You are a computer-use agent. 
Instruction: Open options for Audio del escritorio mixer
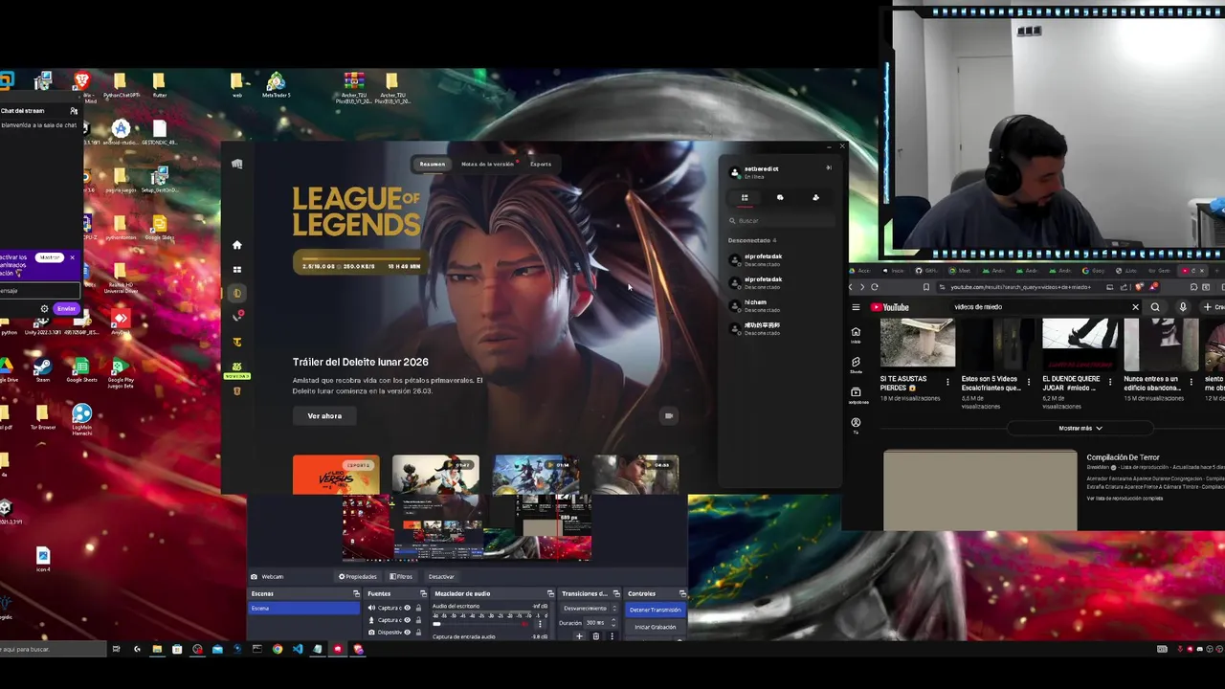coord(540,624)
